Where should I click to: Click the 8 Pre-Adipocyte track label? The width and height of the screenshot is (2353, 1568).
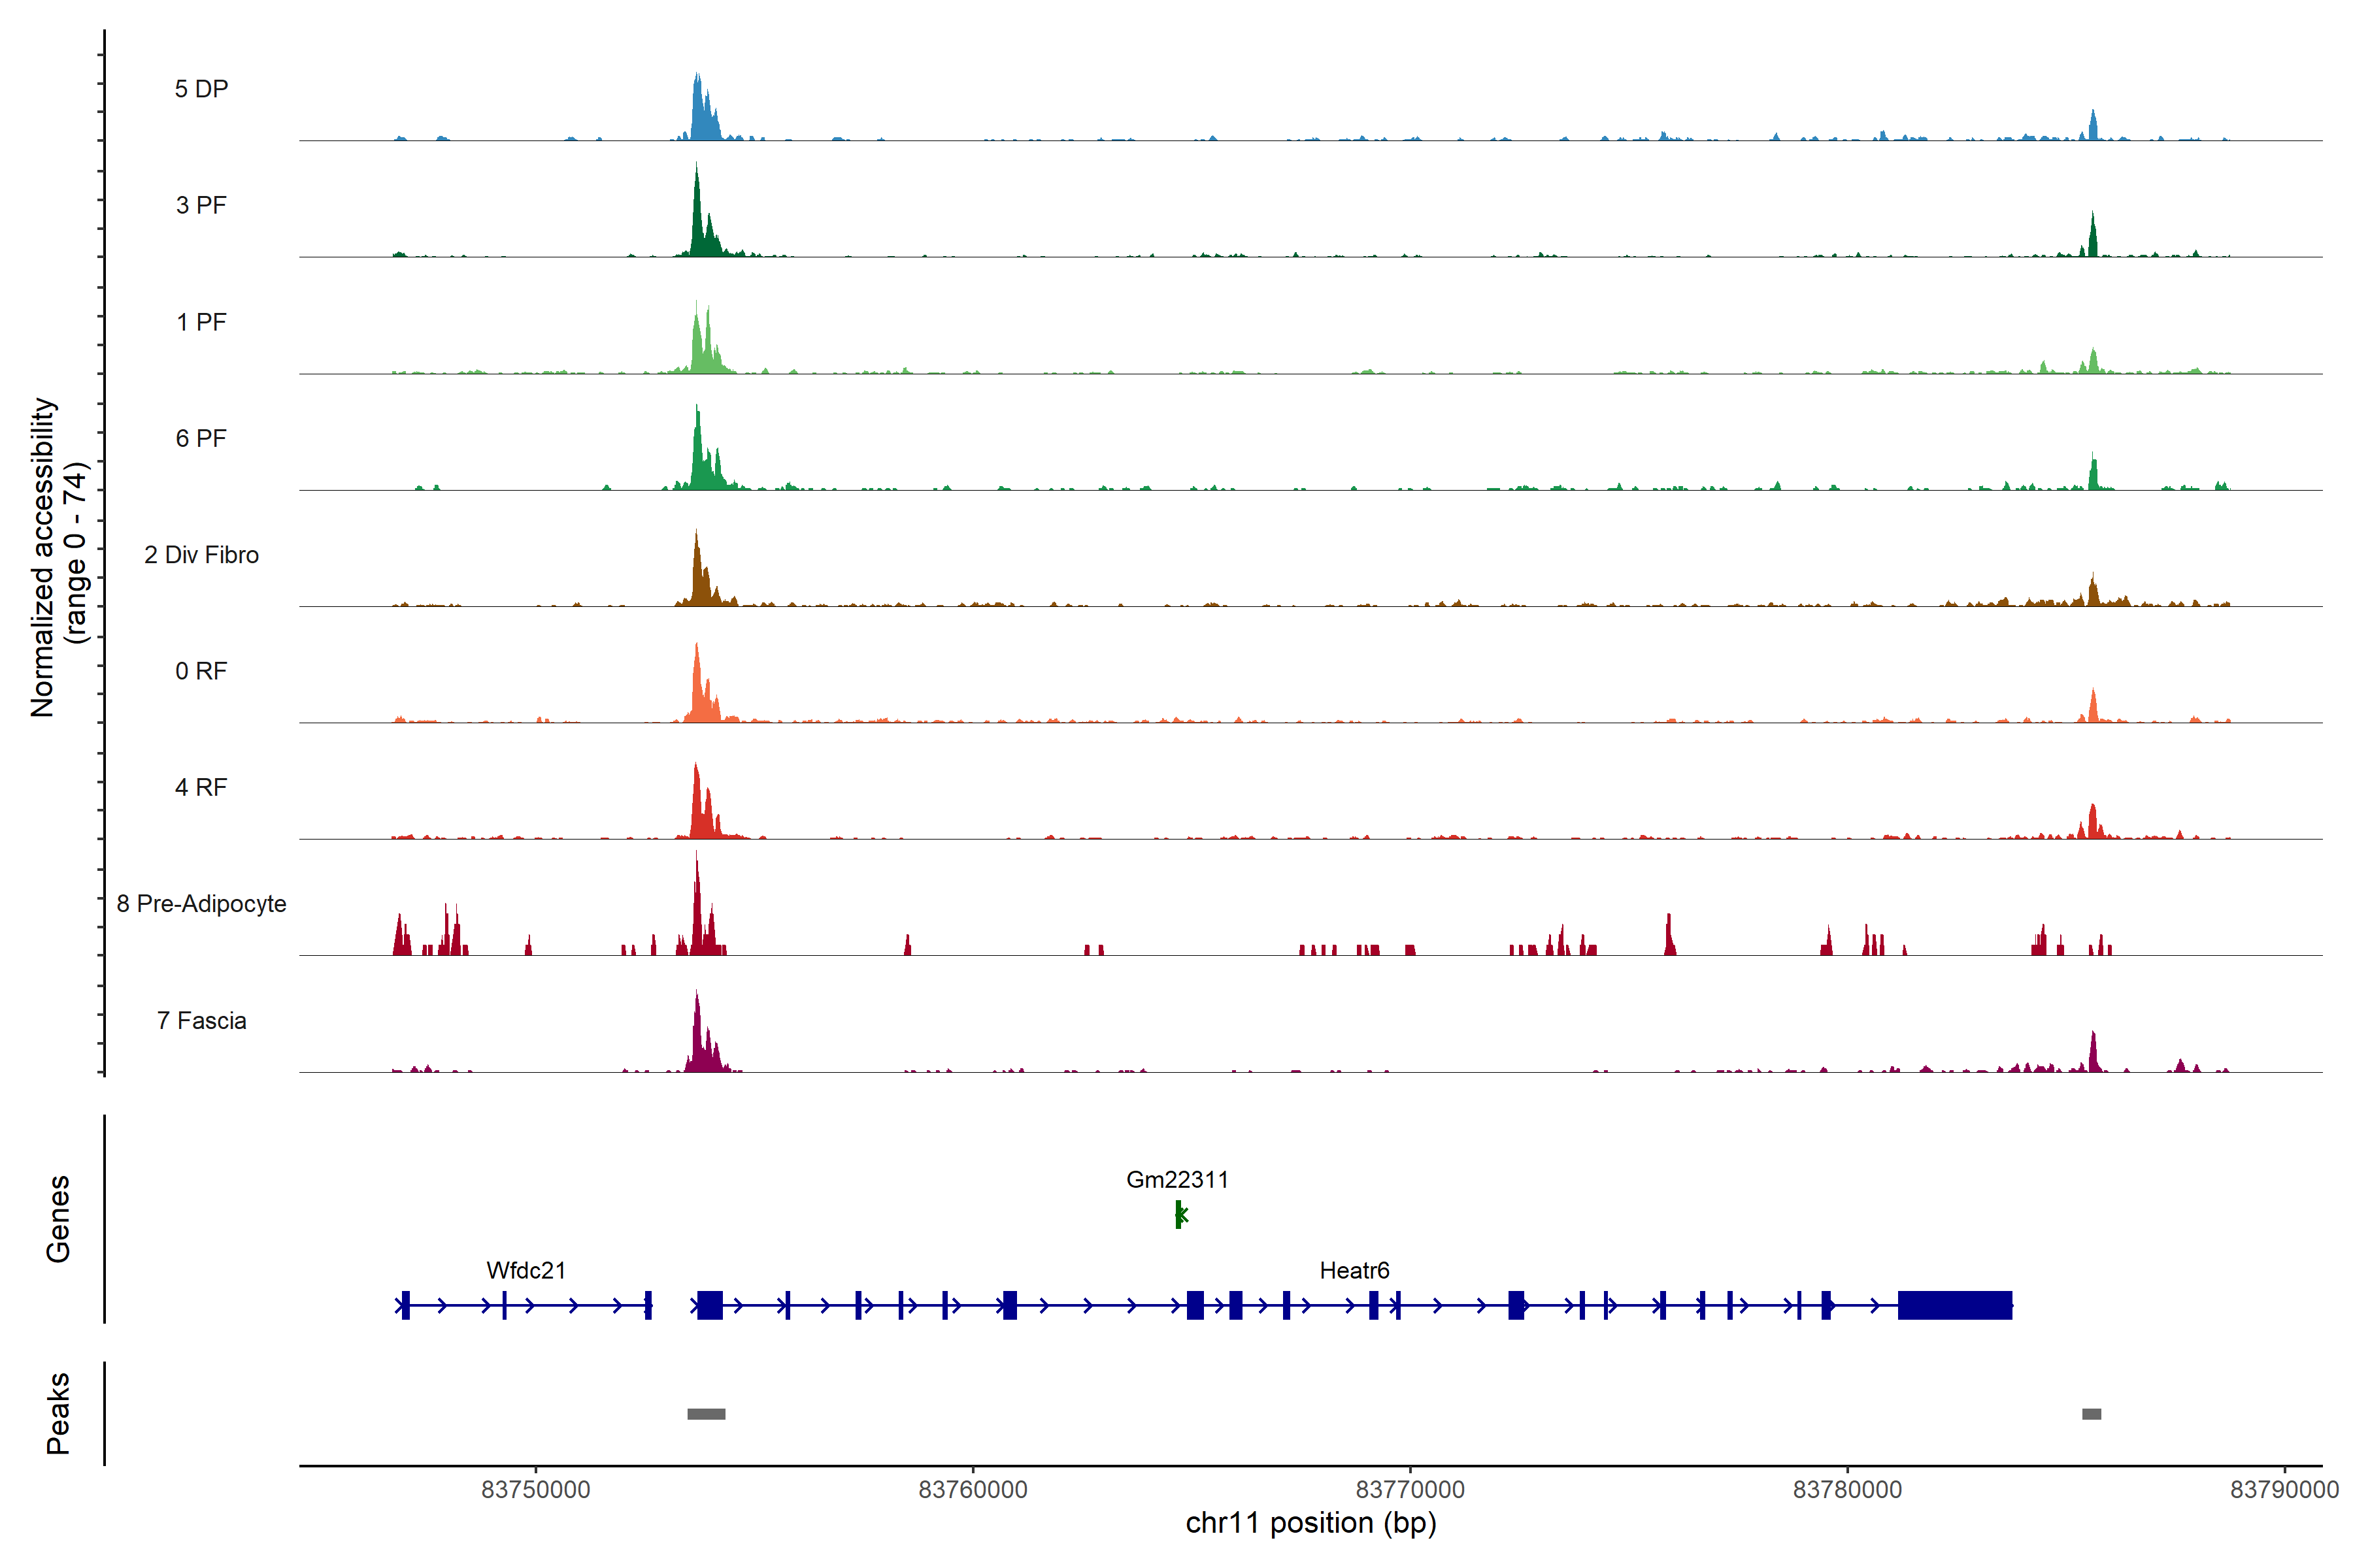201,904
